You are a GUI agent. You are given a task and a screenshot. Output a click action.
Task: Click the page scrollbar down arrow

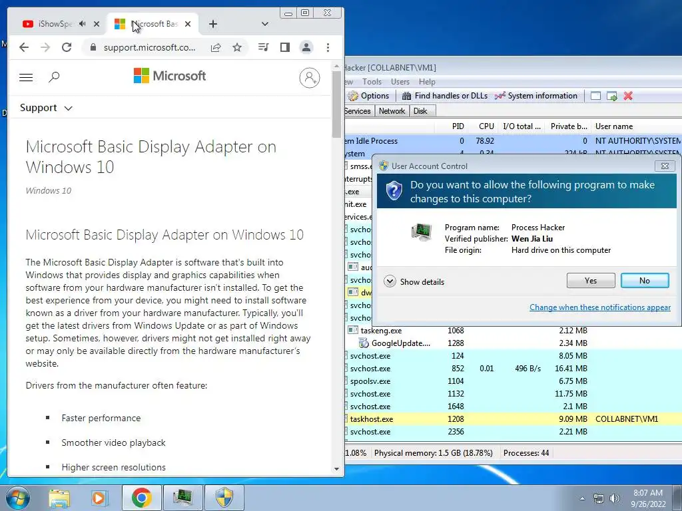(336, 469)
